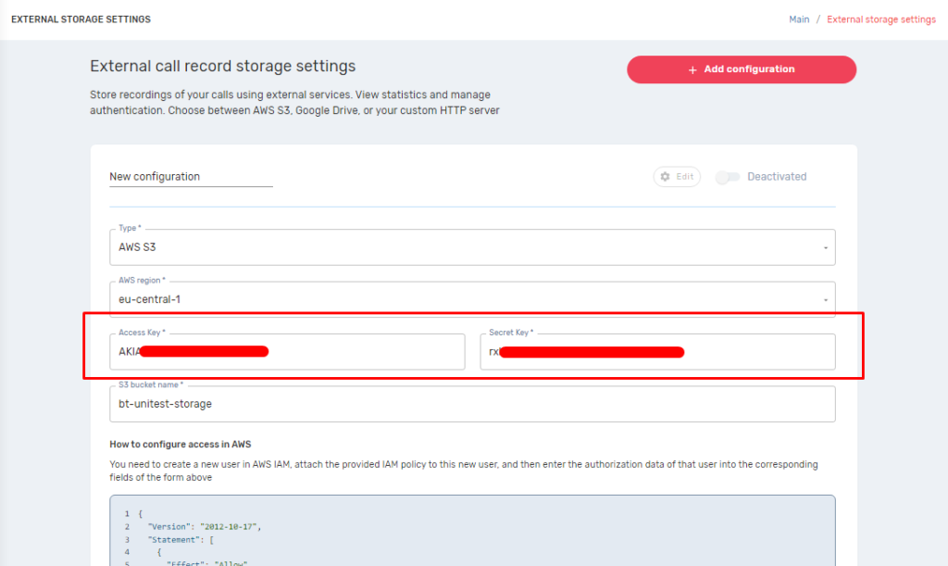Click the 'EXTERNAL STORAGE SETTINGS' page title
This screenshot has height=566, width=948.
point(81,19)
